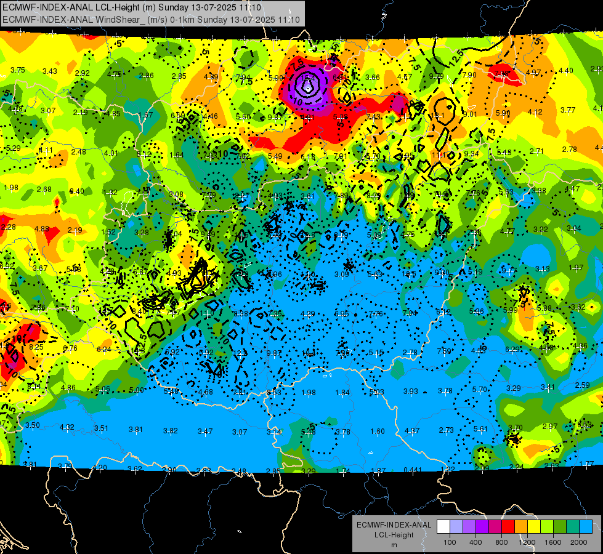Viewport: 603px width, 554px height.
Task: Click the 4.40 grid value
Action: [x=565, y=70]
